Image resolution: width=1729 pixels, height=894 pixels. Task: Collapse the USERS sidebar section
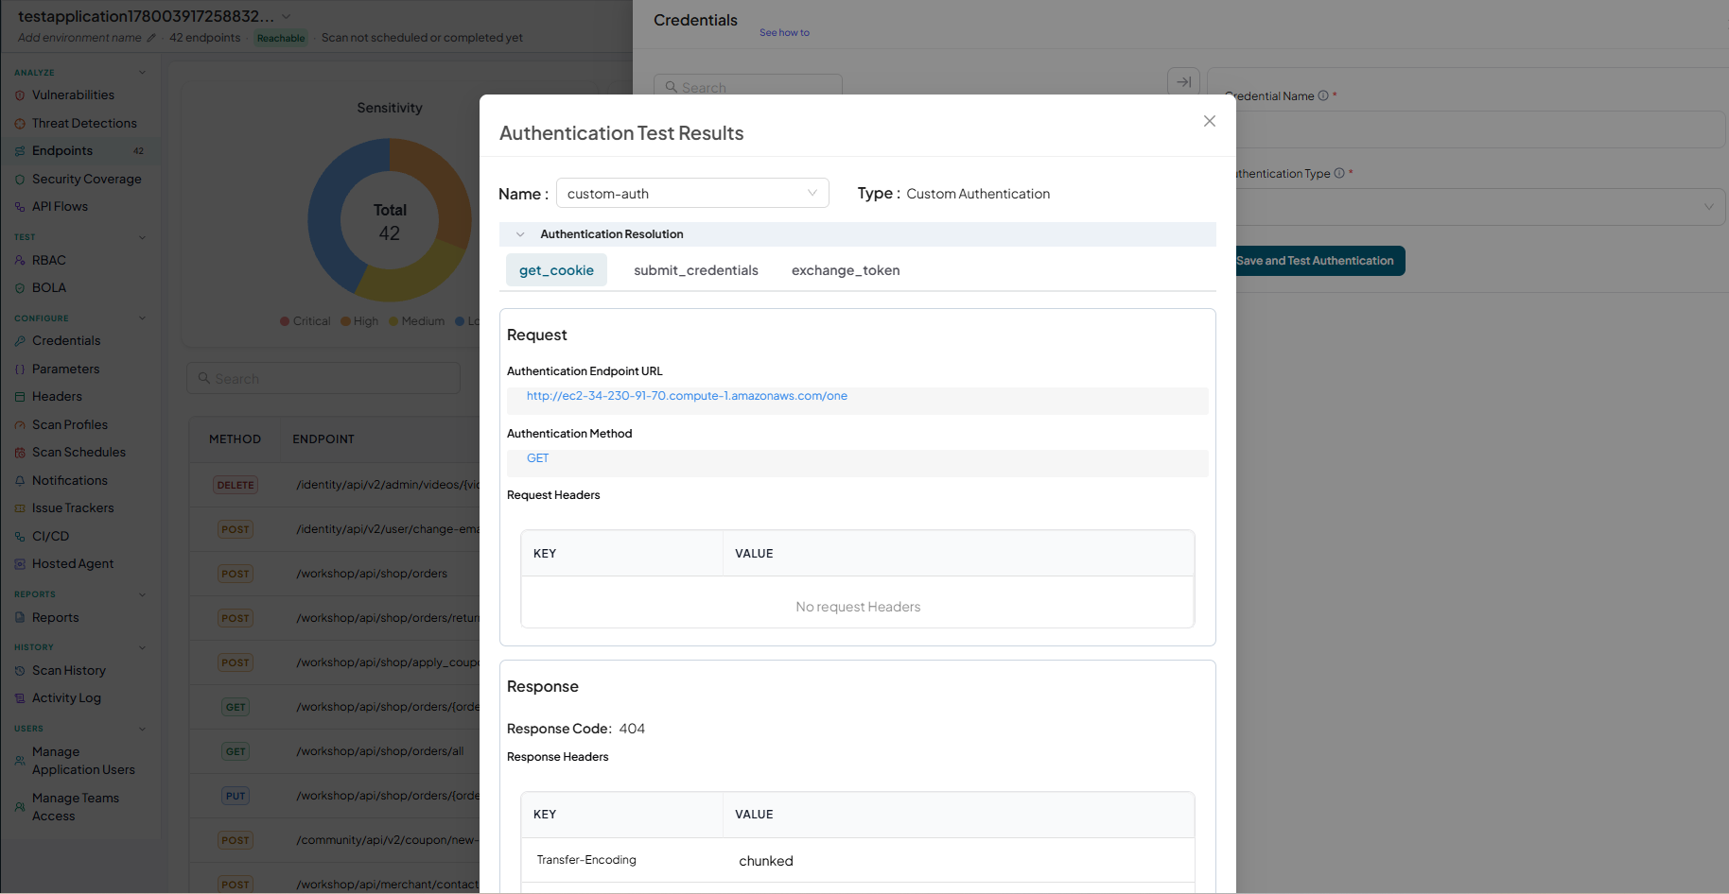tap(142, 729)
